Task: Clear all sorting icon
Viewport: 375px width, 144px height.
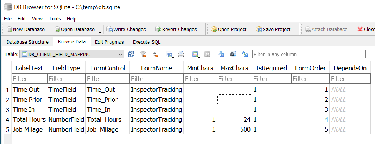Action: 156,54
